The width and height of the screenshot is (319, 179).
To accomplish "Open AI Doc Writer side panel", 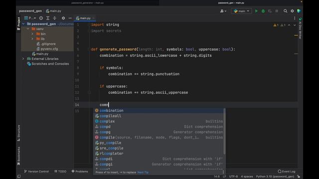I will click(x=300, y=28).
